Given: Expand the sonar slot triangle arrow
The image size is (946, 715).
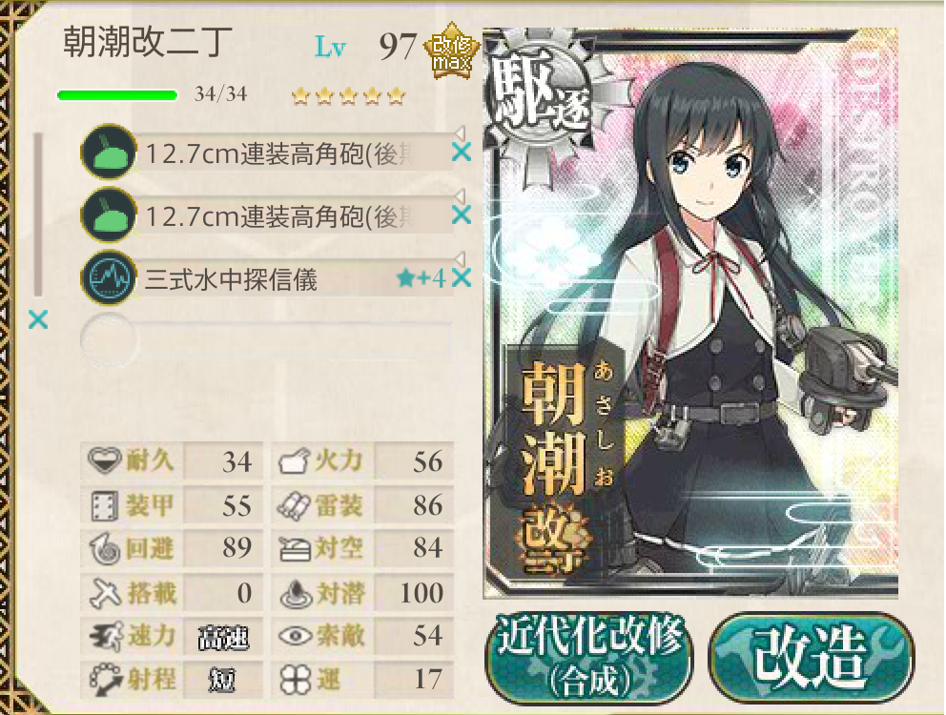Looking at the screenshot, I should [x=460, y=259].
